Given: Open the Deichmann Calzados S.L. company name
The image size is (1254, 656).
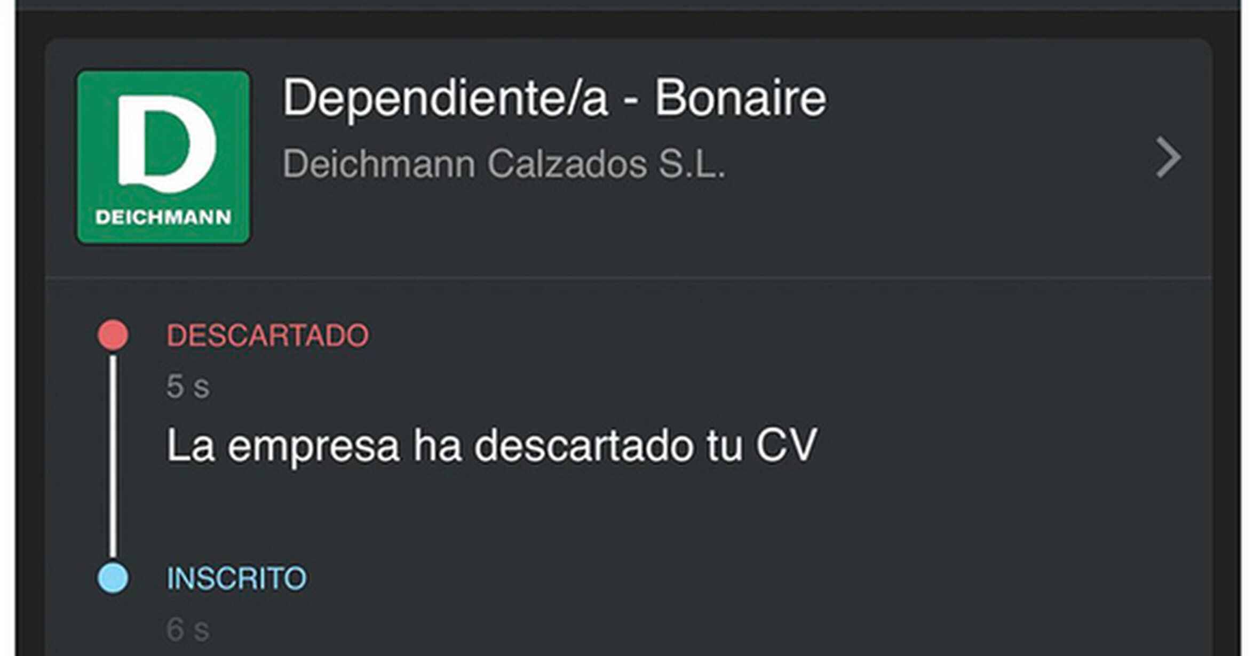Looking at the screenshot, I should coord(503,164).
